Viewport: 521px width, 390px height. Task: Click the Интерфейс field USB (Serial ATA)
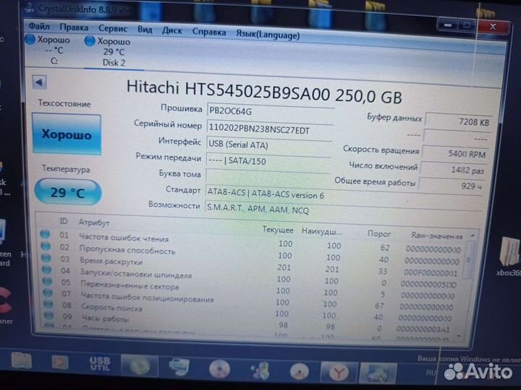tap(268, 145)
